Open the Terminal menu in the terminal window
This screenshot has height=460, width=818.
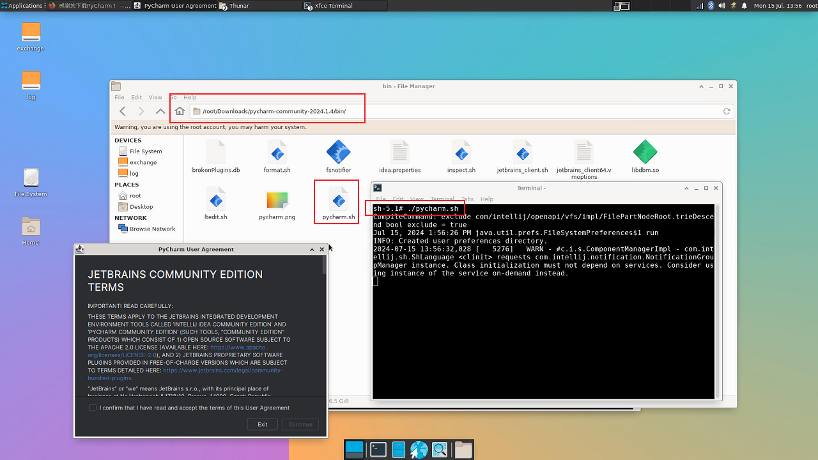click(x=442, y=199)
